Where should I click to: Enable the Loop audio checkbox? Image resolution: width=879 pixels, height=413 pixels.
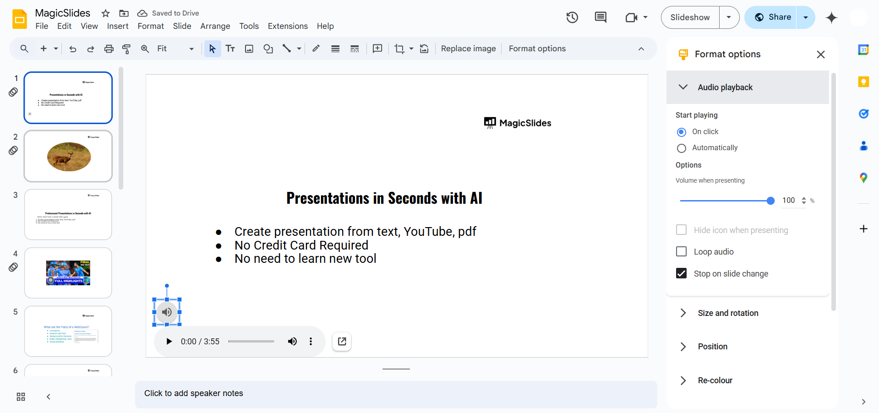pos(682,252)
